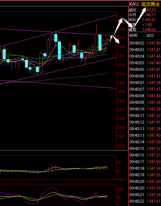Select the 09:40:20 tick priced 1347.50
The image size is (161, 206).
click(x=145, y=182)
